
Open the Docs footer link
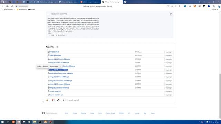[100, 113]
